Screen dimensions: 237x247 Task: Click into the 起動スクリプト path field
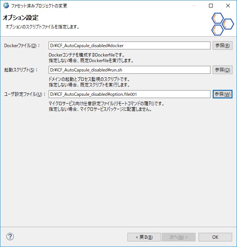pyautogui.click(x=129, y=70)
